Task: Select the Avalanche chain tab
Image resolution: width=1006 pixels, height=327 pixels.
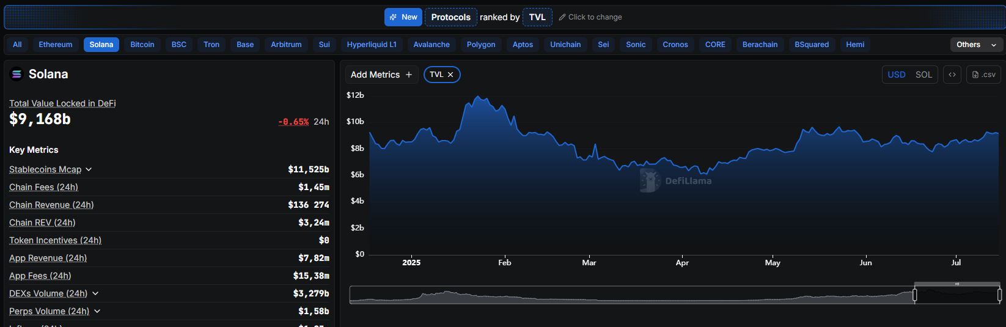Action: pos(431,45)
